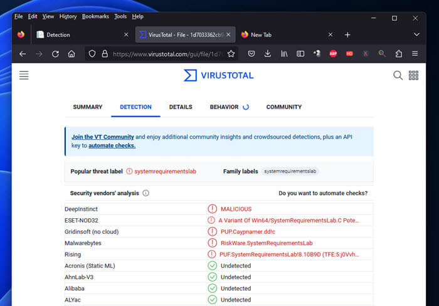Close the New Tab browser tab
The width and height of the screenshot is (439, 306).
[331, 34]
